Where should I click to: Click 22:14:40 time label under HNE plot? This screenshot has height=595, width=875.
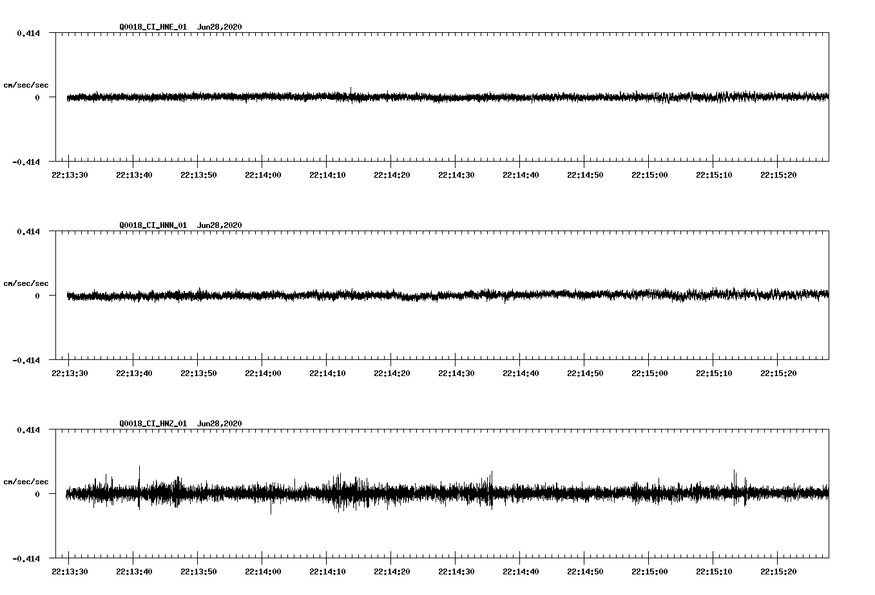point(521,175)
